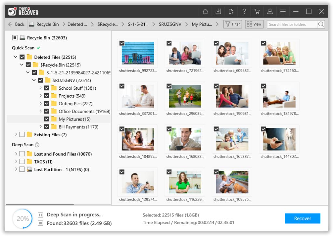Uncheck the Projects folder checkbox

coord(47,96)
